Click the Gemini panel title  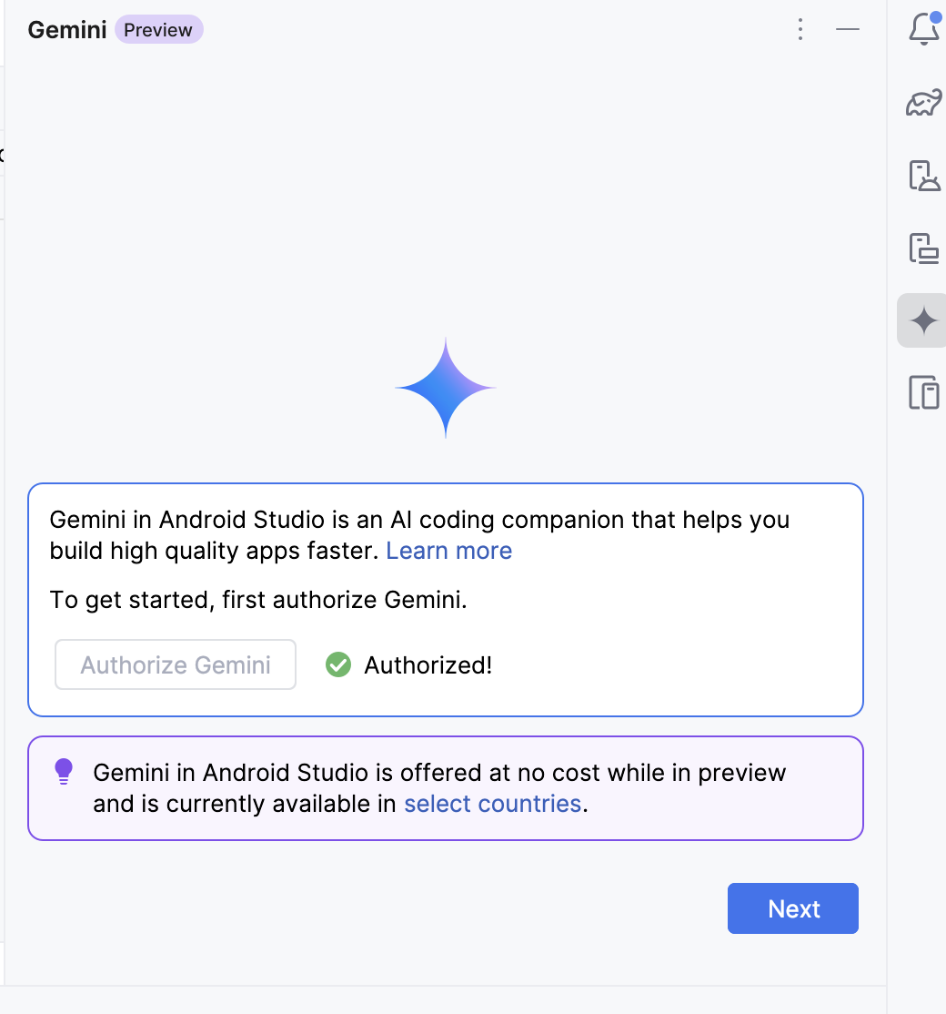[65, 30]
